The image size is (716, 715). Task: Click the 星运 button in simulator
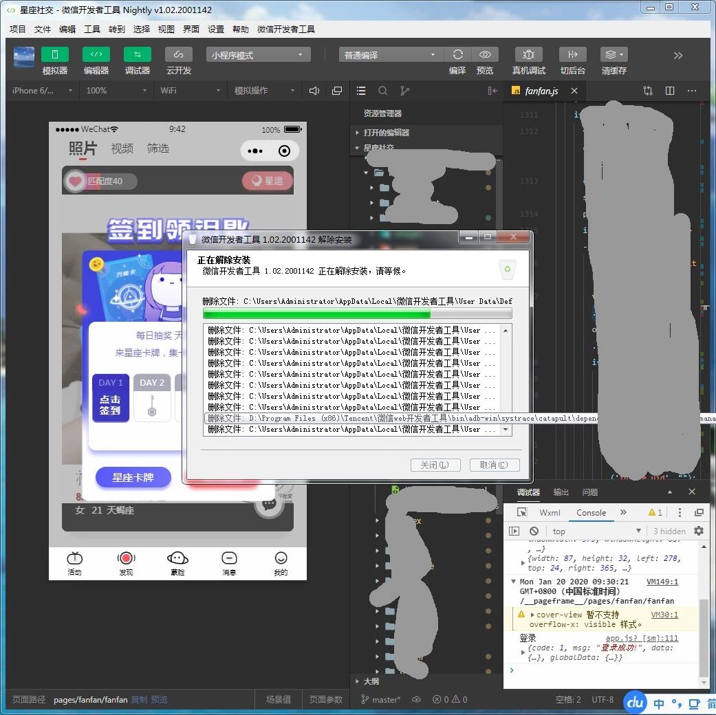(267, 181)
